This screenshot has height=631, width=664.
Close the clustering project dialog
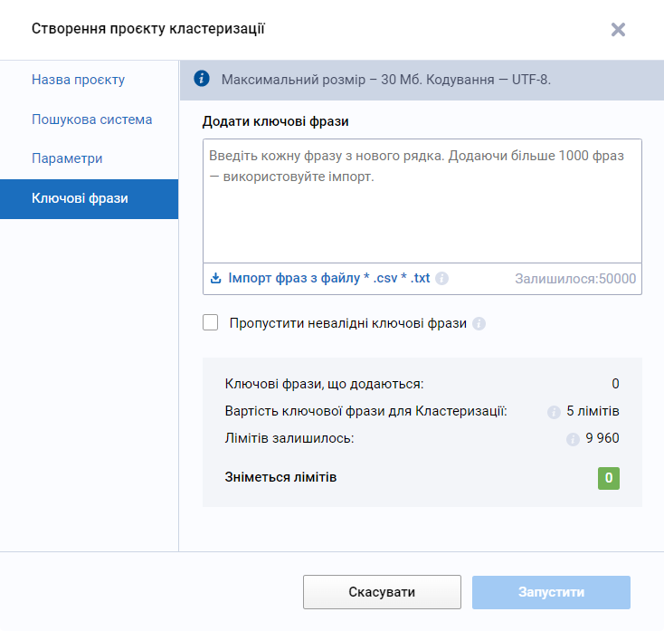pos(618,29)
